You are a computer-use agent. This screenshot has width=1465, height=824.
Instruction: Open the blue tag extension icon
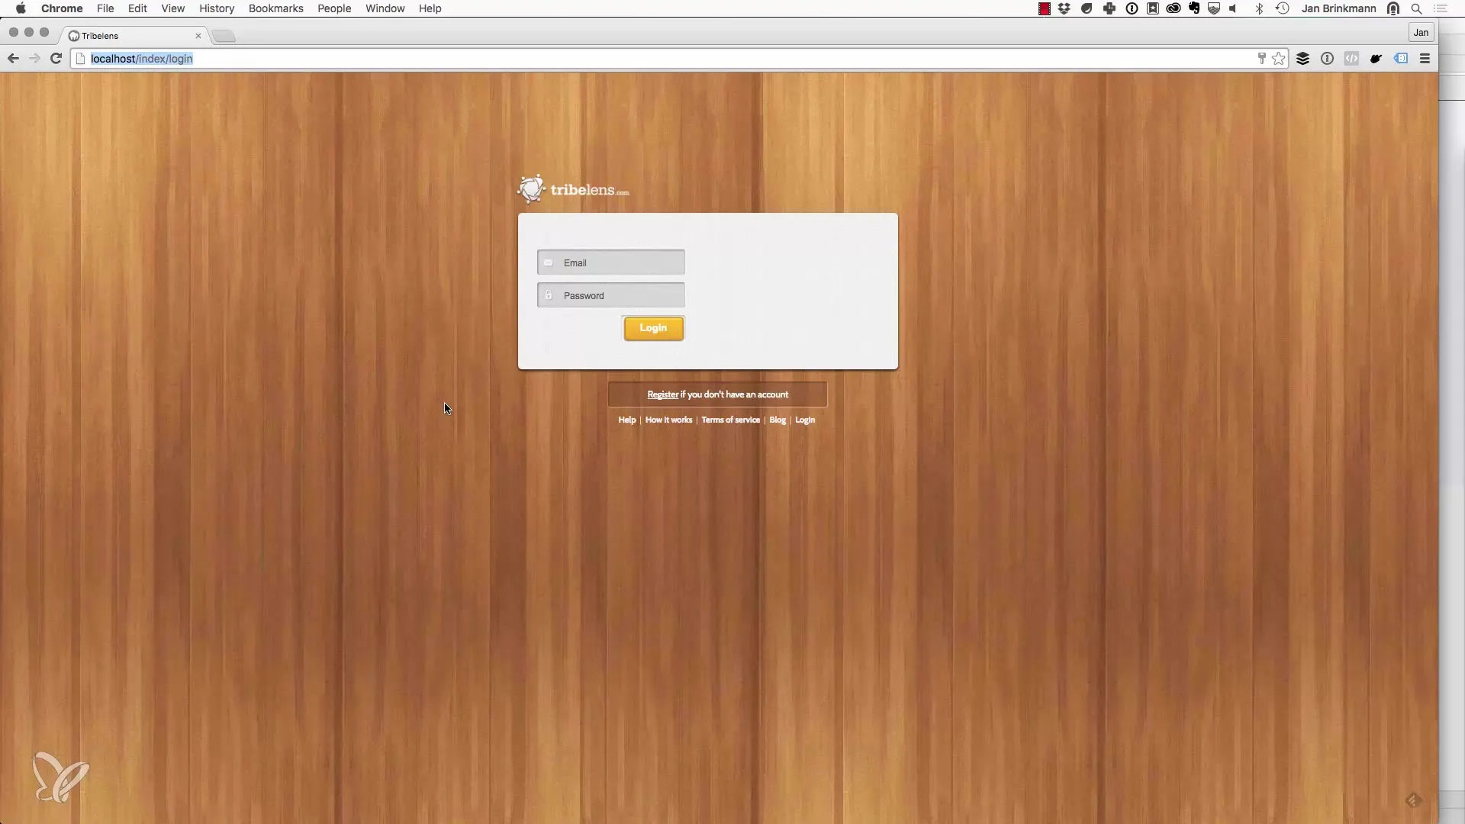pyautogui.click(x=1402, y=59)
